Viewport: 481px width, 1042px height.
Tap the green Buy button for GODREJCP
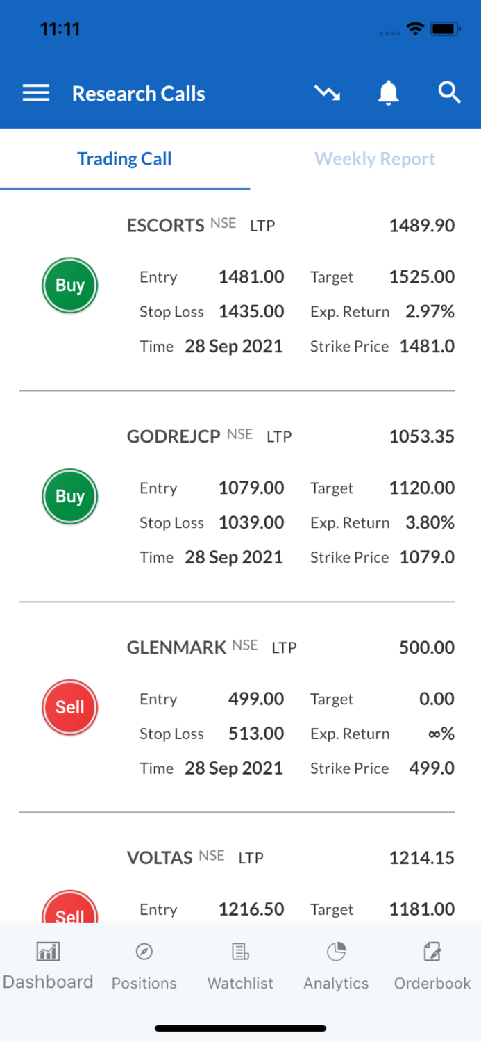pos(69,496)
